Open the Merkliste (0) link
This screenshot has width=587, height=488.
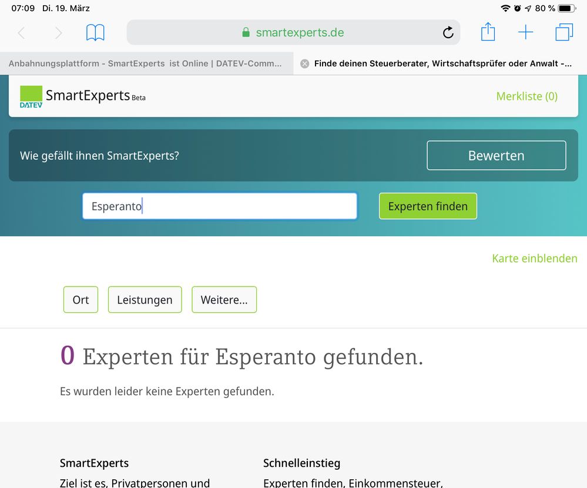[x=526, y=96]
